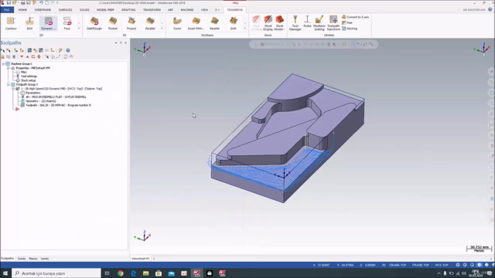Open Toolpath Transform
Screen dimensions: 495x278
click(333, 23)
